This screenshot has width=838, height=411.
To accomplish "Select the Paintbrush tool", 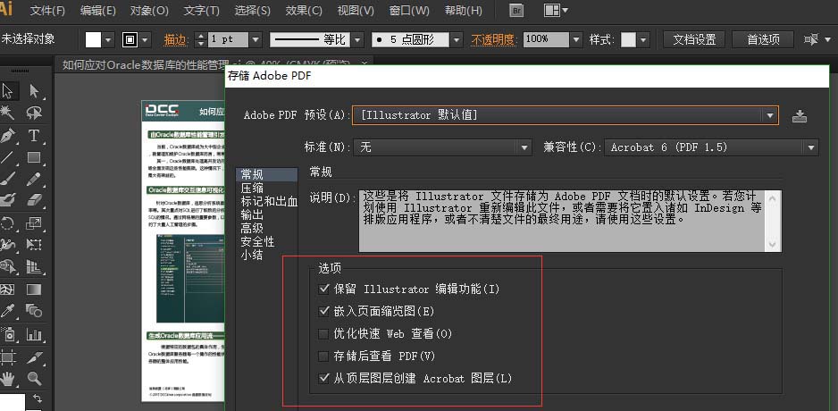I will pos(7,179).
